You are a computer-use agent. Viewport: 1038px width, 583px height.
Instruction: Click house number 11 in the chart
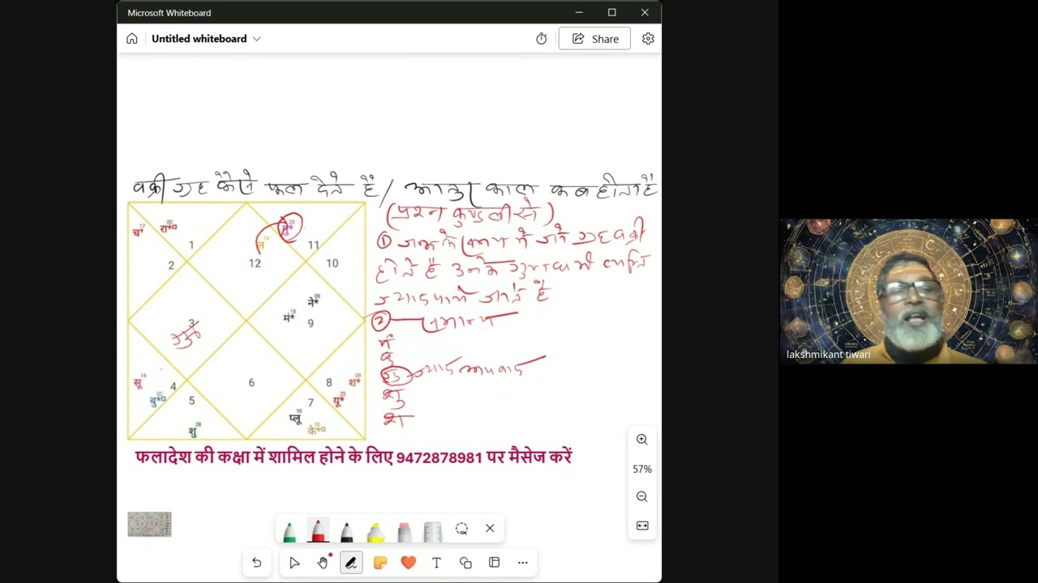(313, 245)
